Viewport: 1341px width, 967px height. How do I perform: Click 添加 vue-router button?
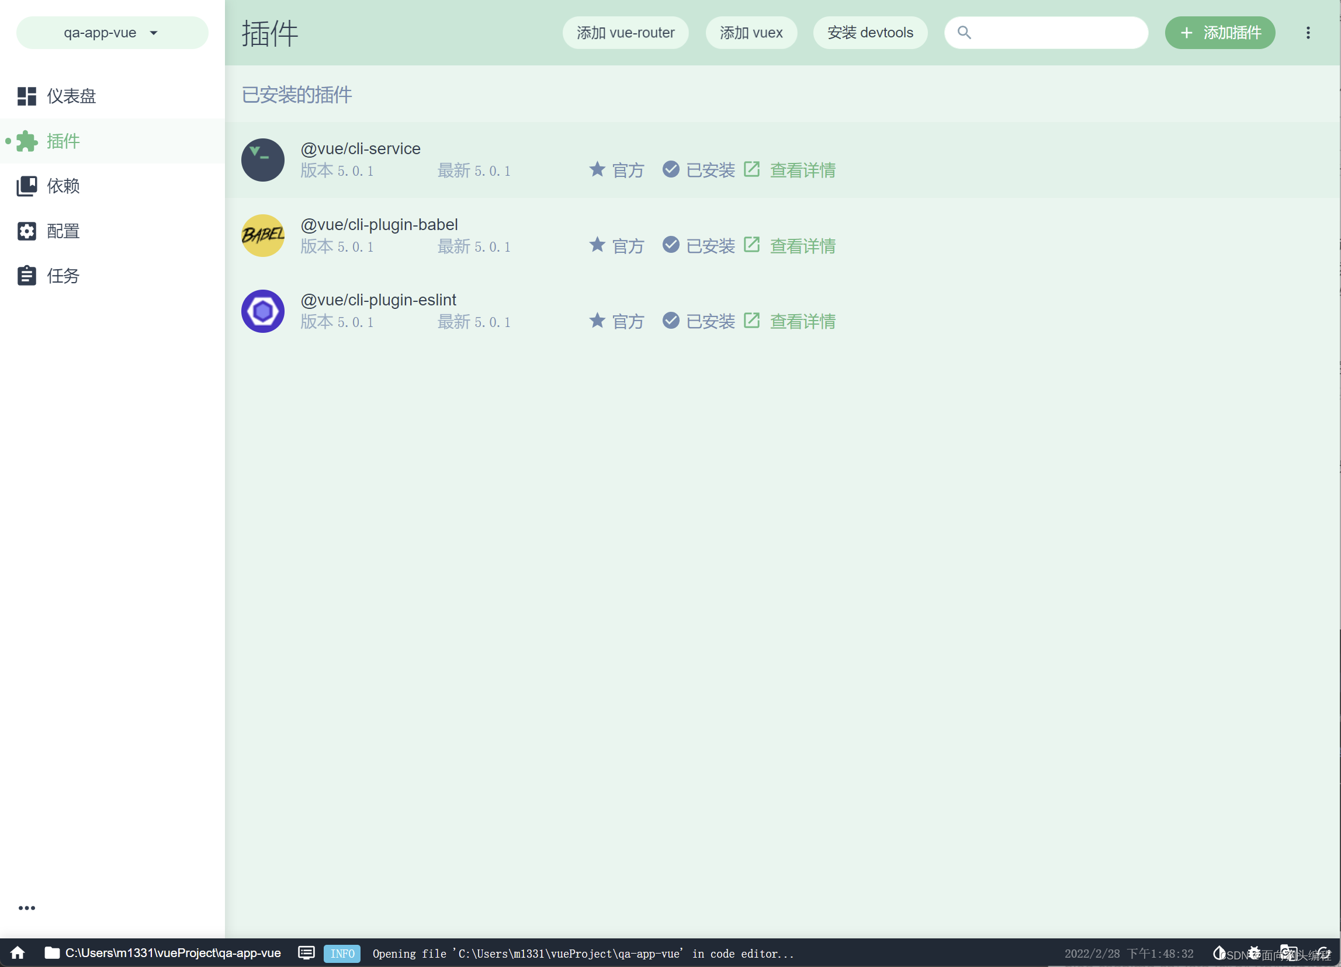coord(625,33)
